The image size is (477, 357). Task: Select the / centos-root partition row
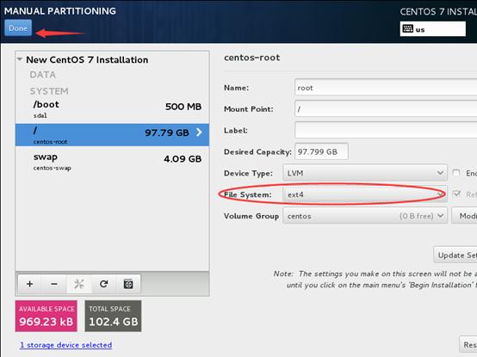112,135
